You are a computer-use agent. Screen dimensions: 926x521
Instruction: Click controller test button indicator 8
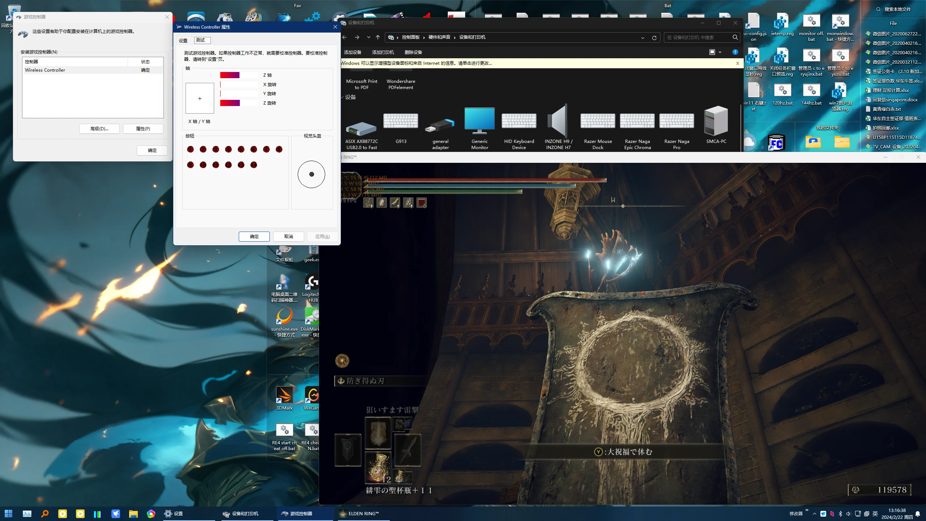click(279, 149)
